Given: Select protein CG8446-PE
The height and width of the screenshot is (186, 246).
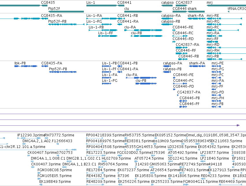Looking at the screenshot, I should [174, 78].
